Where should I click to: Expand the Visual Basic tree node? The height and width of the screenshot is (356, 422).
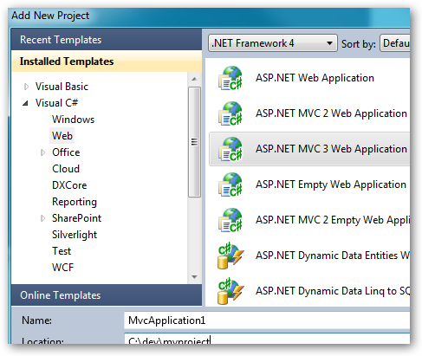tap(26, 87)
